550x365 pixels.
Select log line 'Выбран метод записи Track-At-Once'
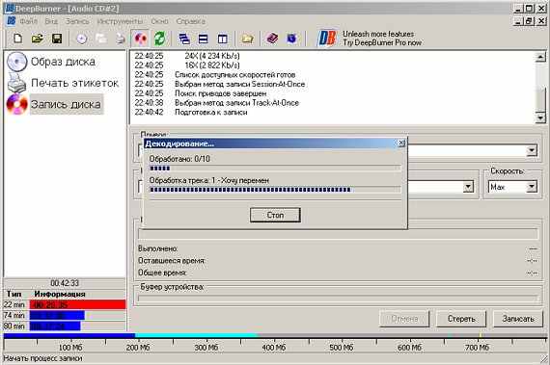(x=236, y=103)
